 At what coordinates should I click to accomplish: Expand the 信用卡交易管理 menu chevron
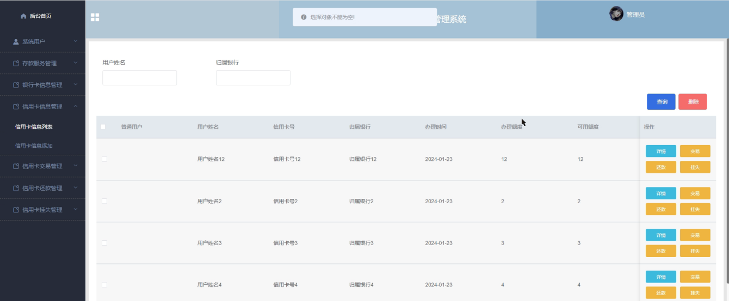[x=76, y=166]
